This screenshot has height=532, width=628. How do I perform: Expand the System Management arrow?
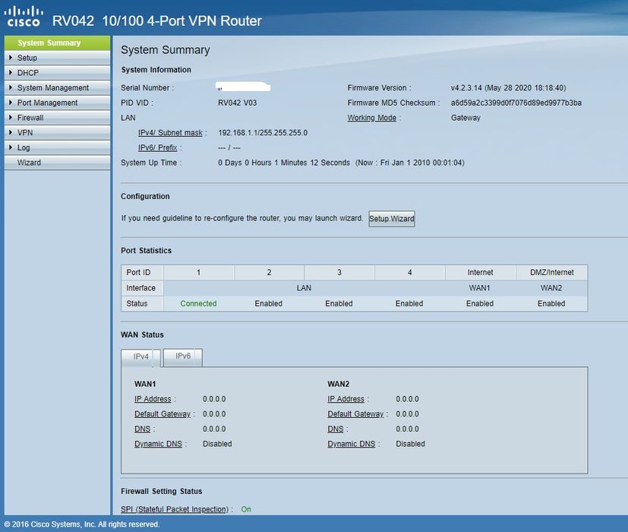[x=11, y=87]
